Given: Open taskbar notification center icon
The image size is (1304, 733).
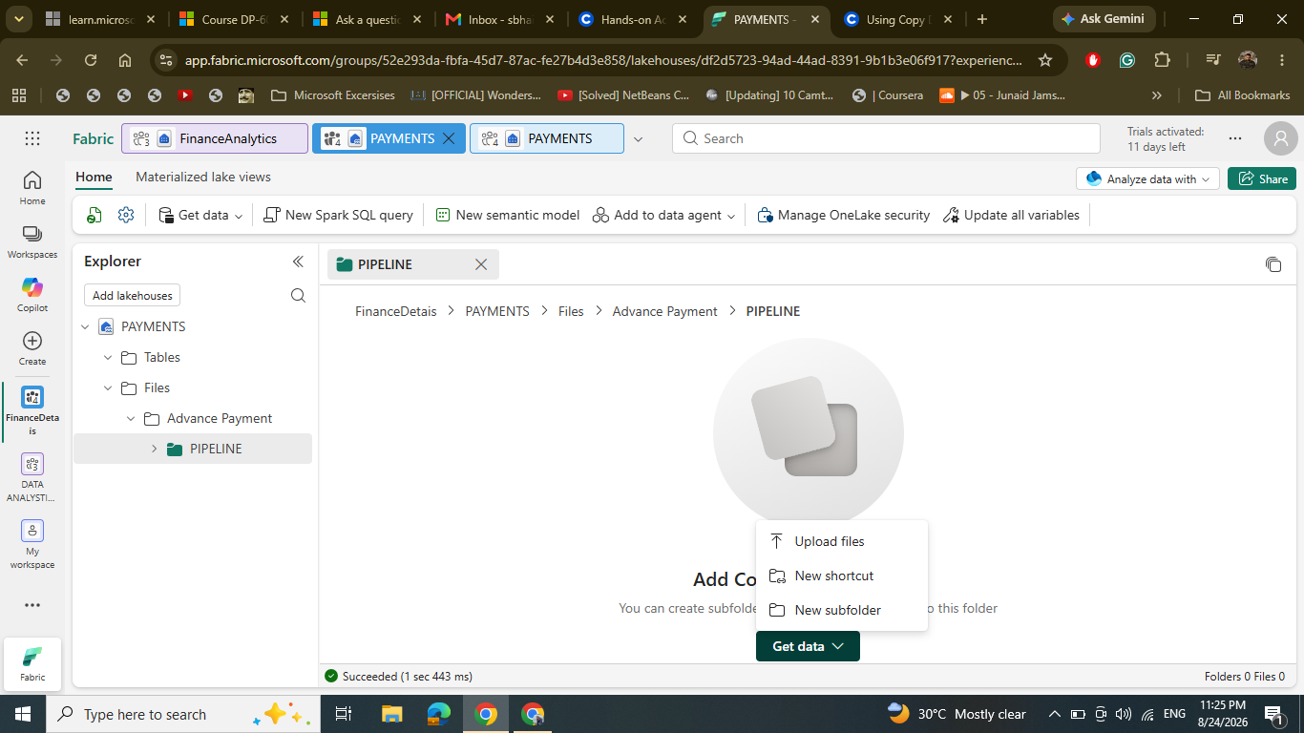Looking at the screenshot, I should (1273, 714).
